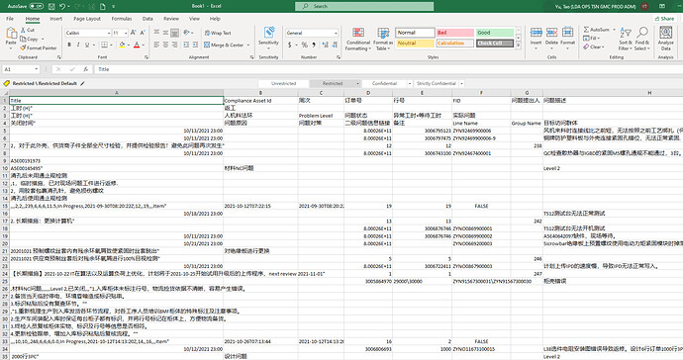The height and width of the screenshot is (360, 683).
Task: Select column D header
Action: 368,93
